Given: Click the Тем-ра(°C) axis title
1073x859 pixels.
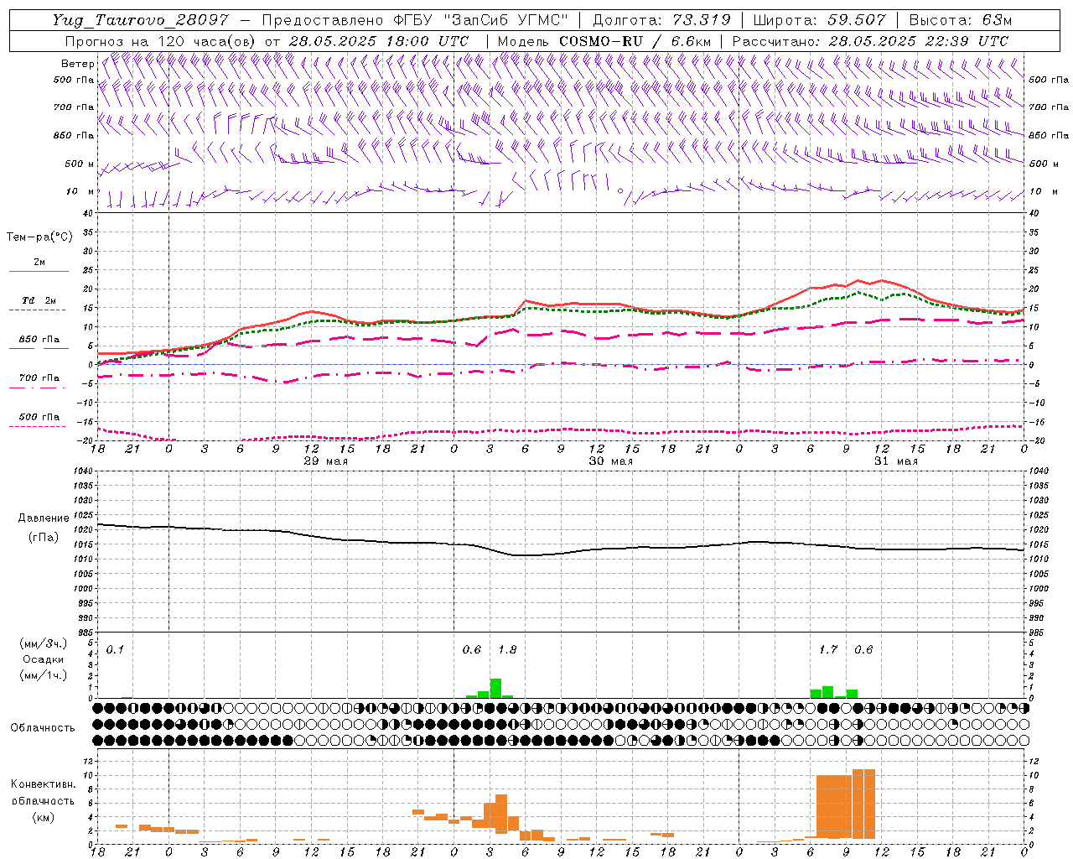Looking at the screenshot, I should 39,237.
